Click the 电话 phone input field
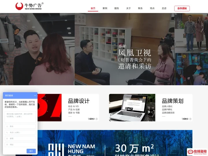The image size is (208, 156). [x=20, y=132]
